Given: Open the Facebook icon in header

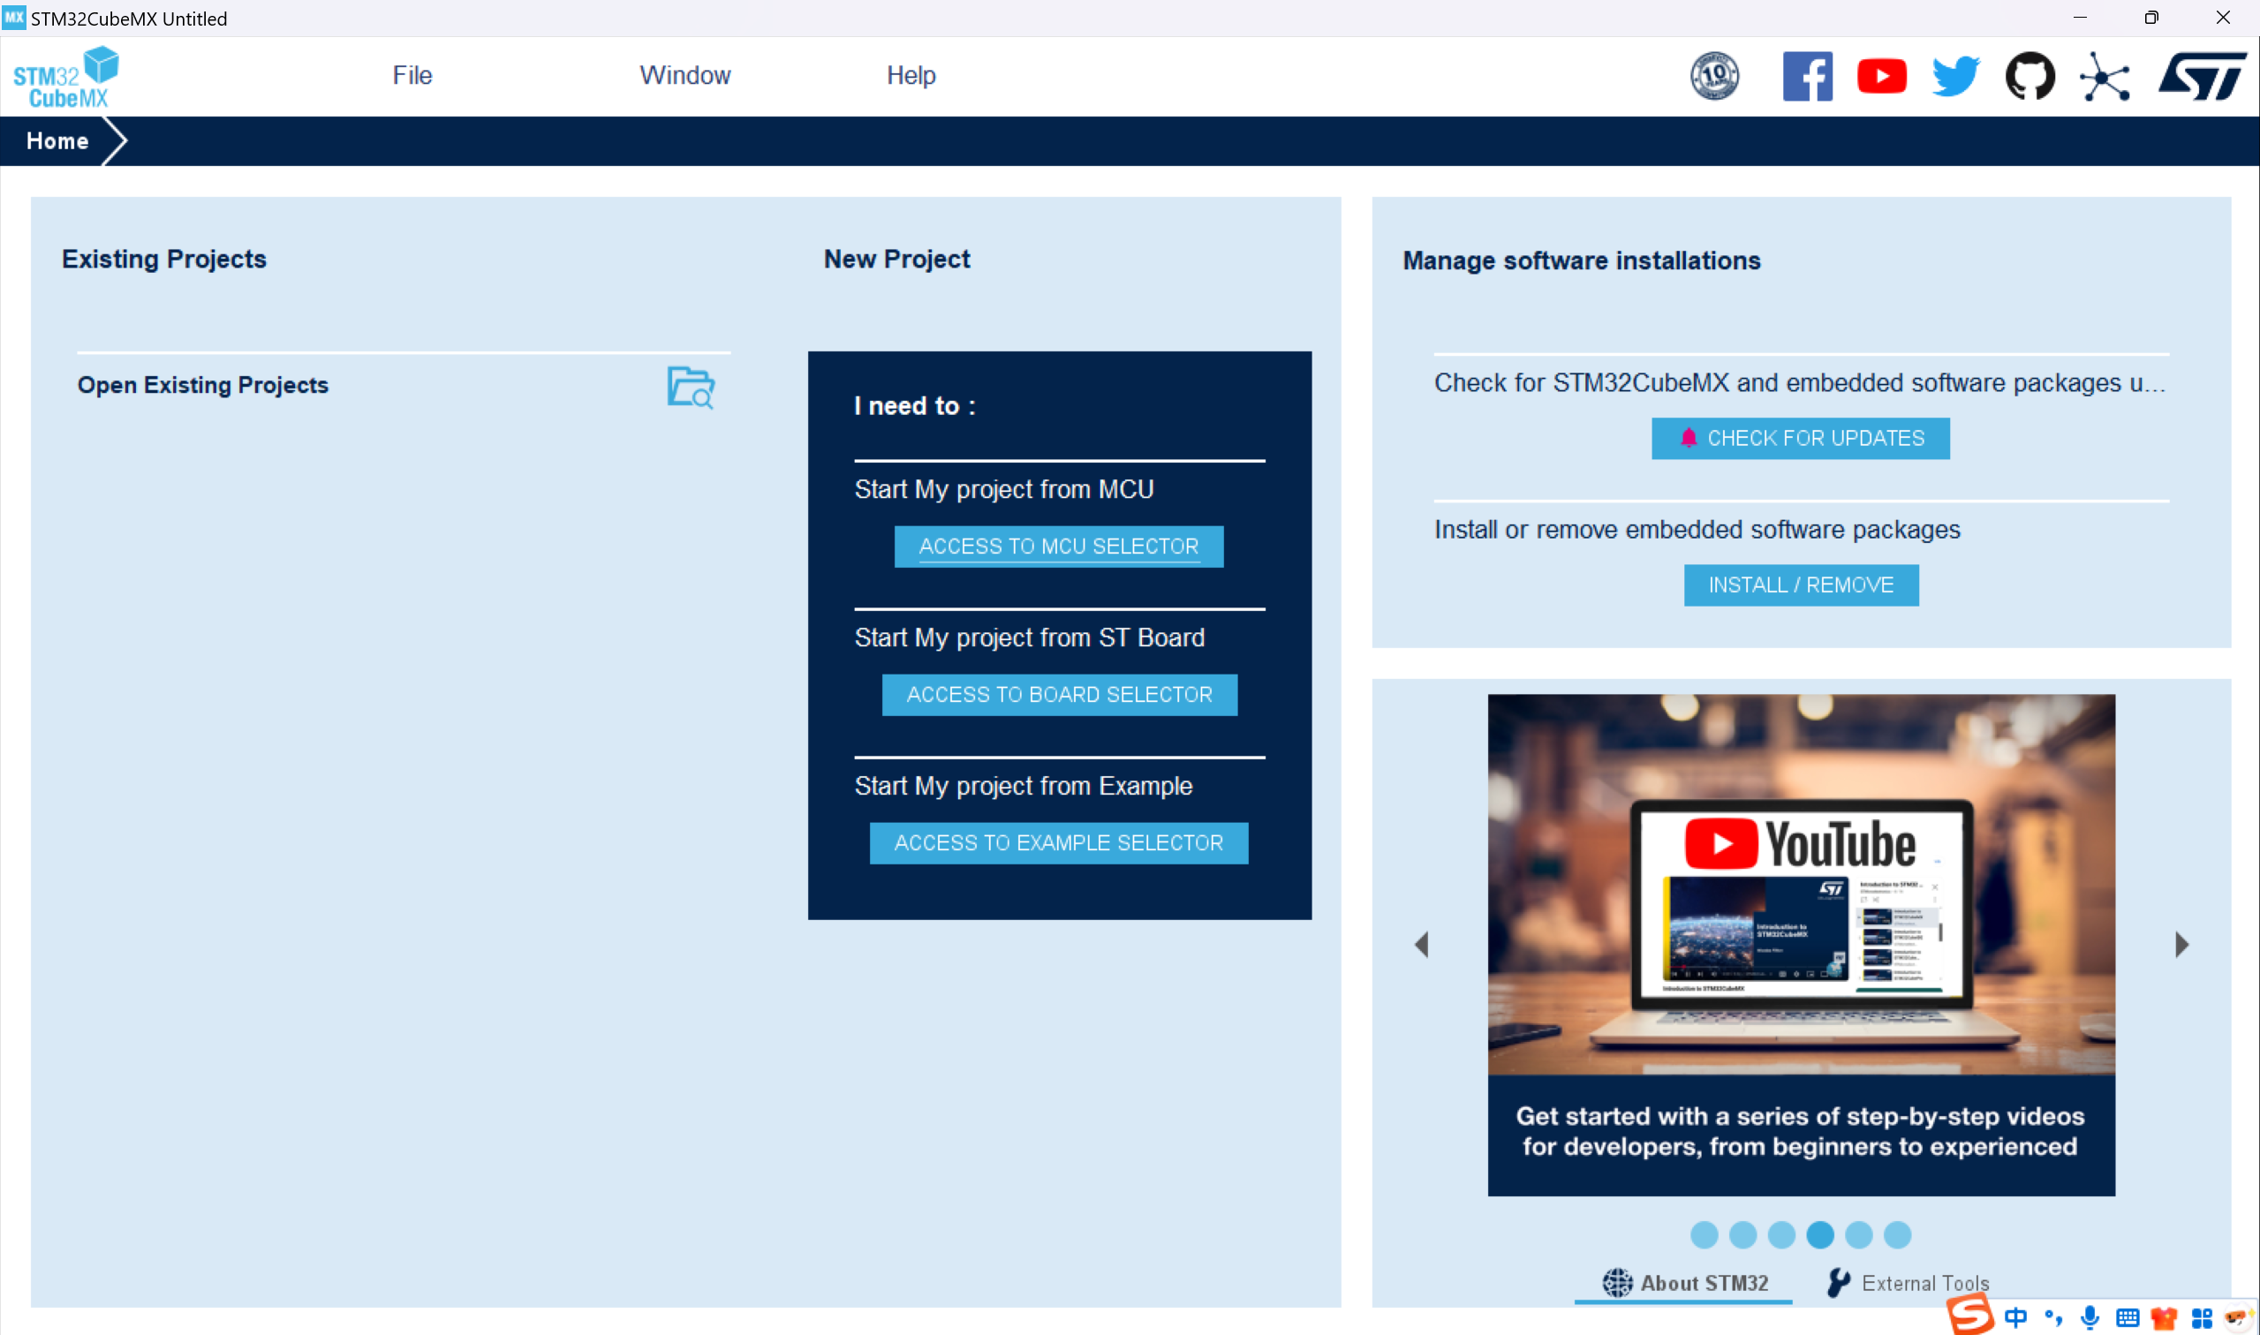Looking at the screenshot, I should click(1807, 77).
